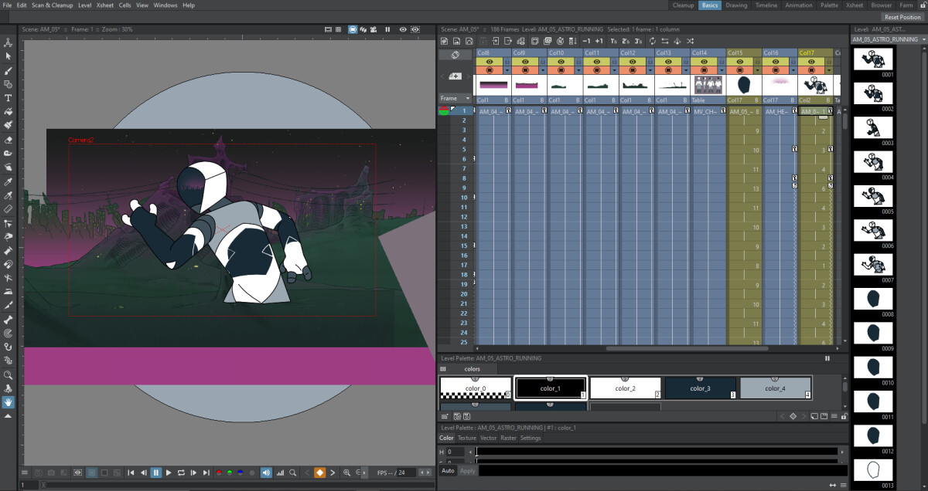The image size is (928, 491).
Task: Toggle the red channel in the playback bar
Action: 219,473
